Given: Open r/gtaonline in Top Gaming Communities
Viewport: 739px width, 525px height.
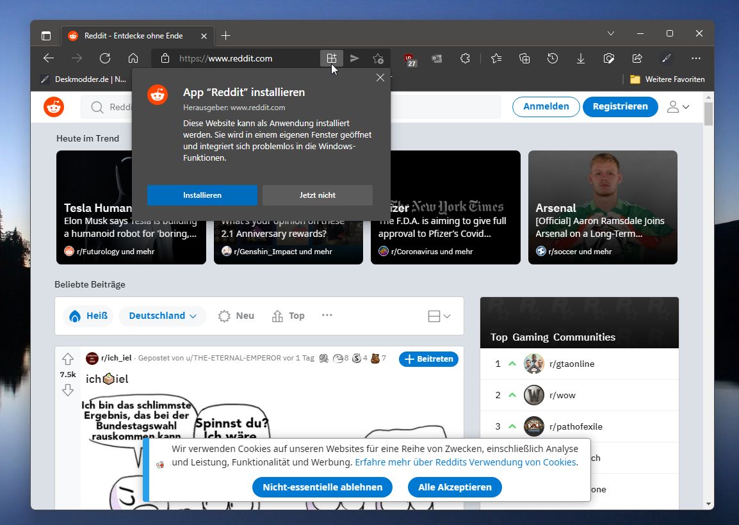Looking at the screenshot, I should (x=572, y=364).
